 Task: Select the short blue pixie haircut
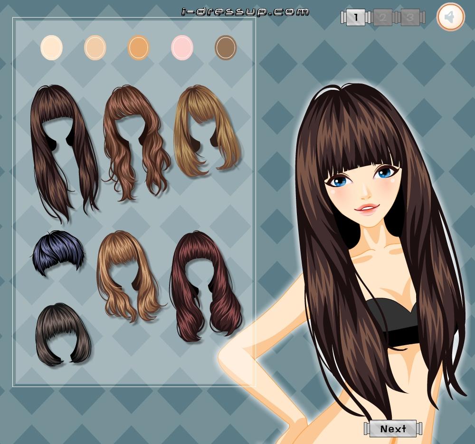[57, 252]
